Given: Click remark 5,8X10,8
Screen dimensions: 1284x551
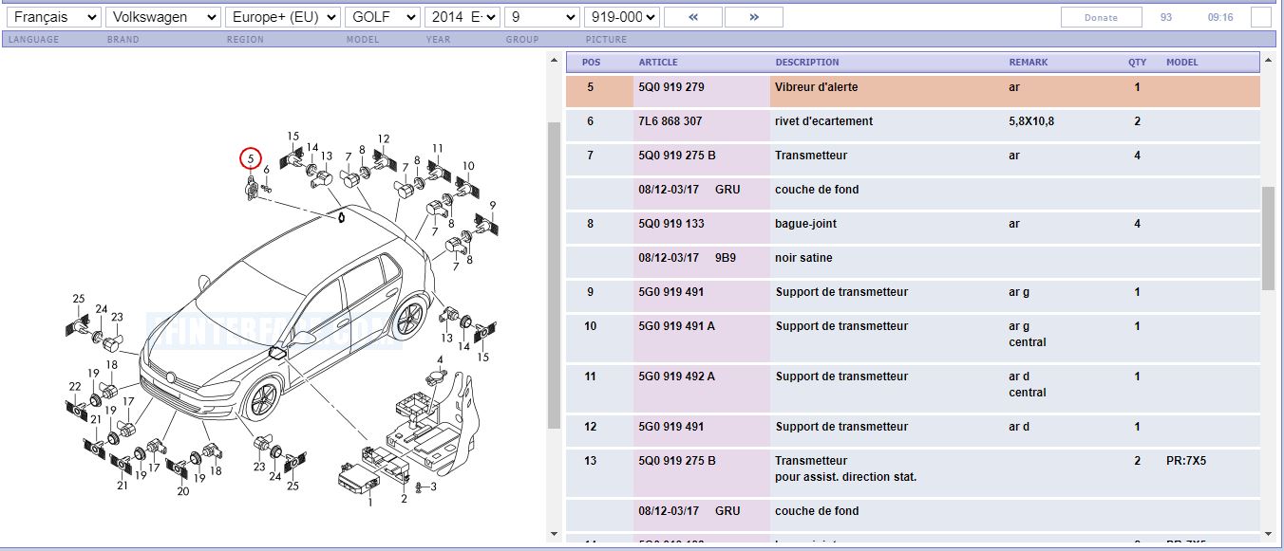Looking at the screenshot, I should pyautogui.click(x=1031, y=121).
